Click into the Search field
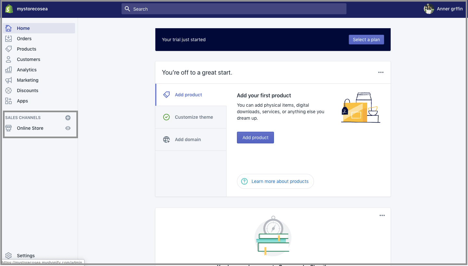The width and height of the screenshot is (468, 266). click(x=234, y=9)
